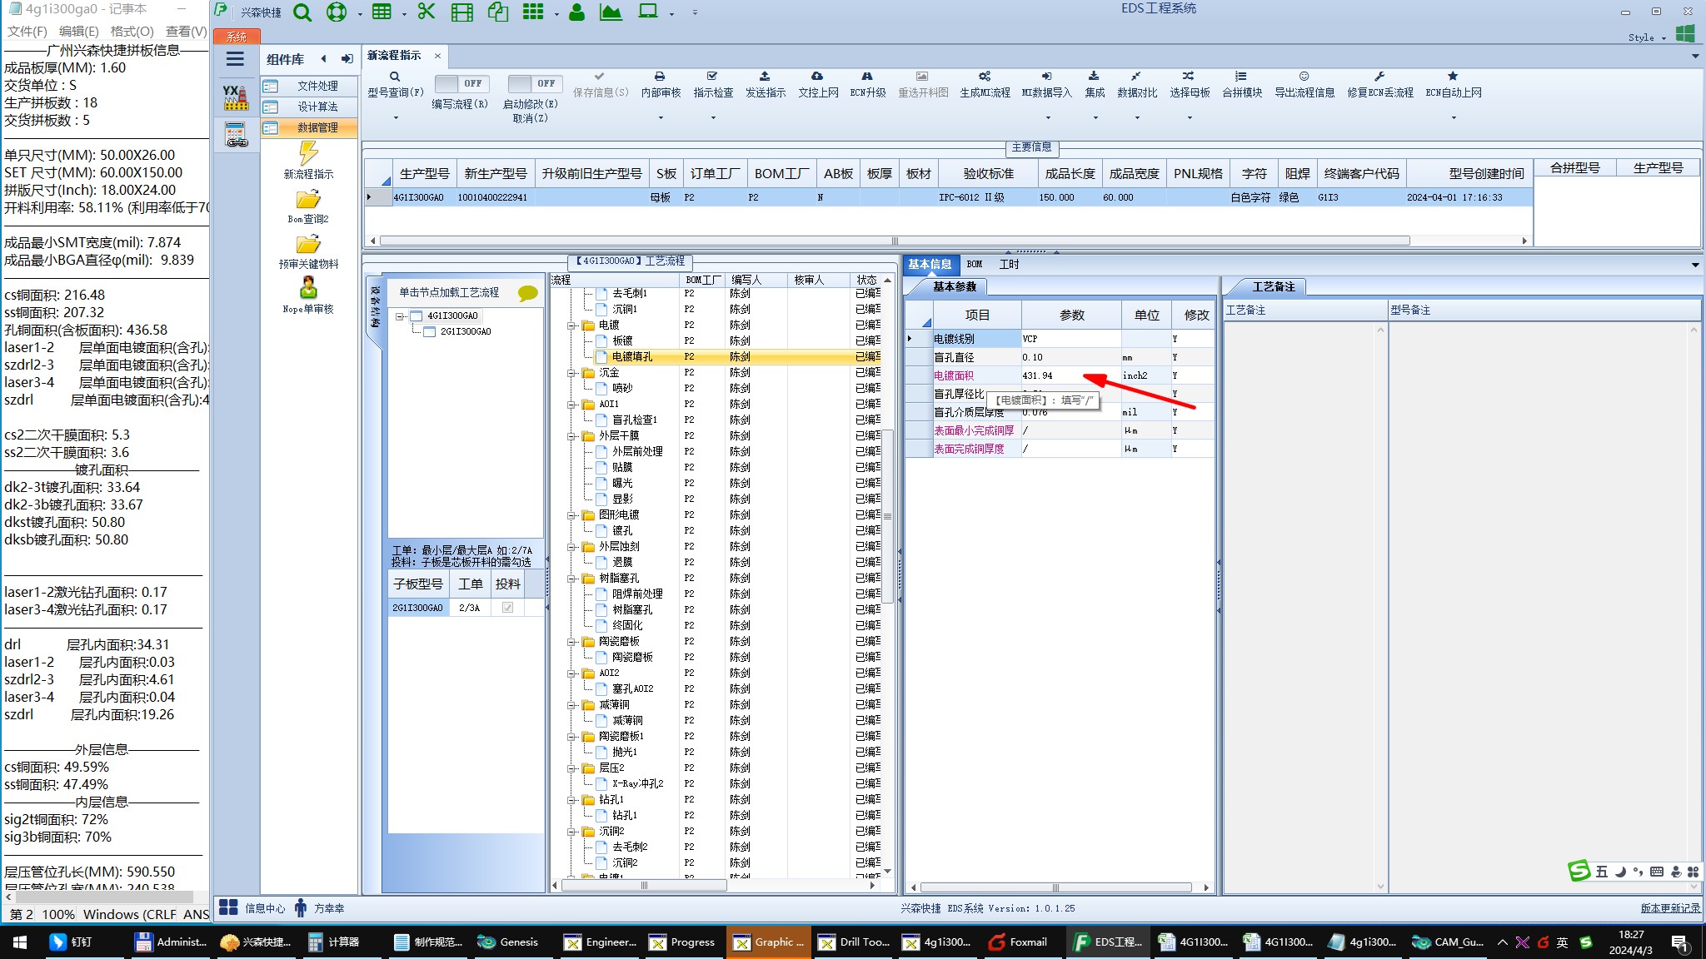
Task: Click the 内部审核 printer icon
Action: pyautogui.click(x=660, y=77)
